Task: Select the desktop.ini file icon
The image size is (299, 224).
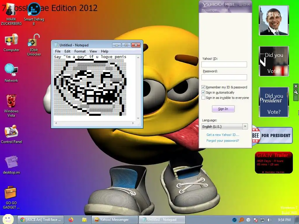Action: tap(11, 165)
